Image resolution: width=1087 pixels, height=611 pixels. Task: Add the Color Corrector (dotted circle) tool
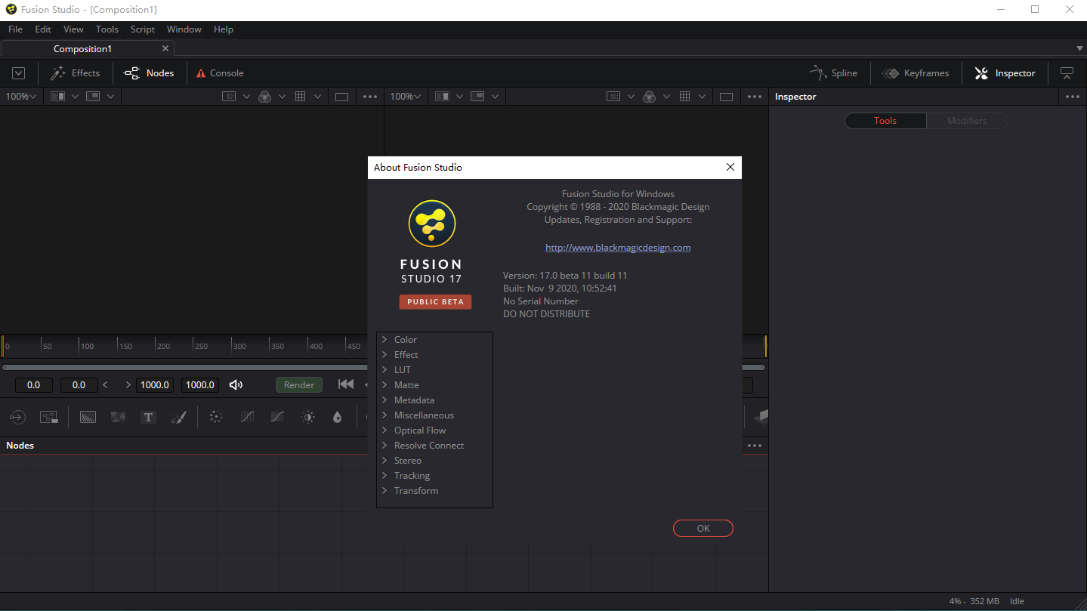pos(216,417)
